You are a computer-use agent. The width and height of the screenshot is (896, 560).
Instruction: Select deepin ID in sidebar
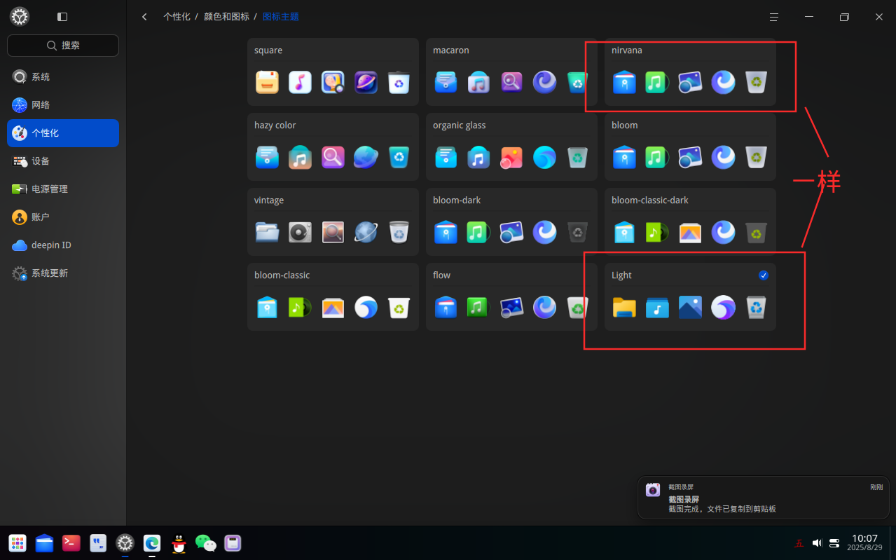point(63,245)
